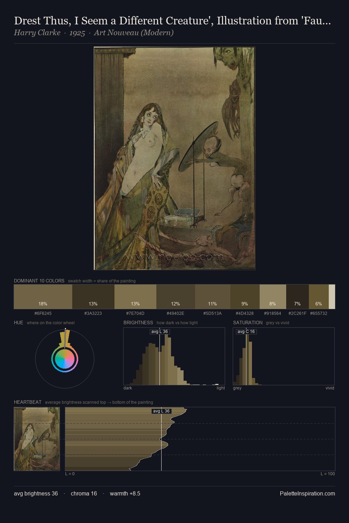Click the L = 100 axis label

pyautogui.click(x=328, y=474)
